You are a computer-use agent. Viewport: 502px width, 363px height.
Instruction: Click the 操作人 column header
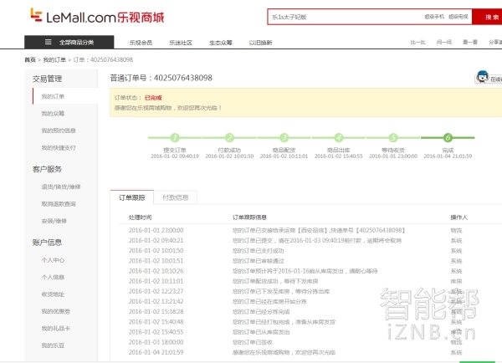point(459,217)
